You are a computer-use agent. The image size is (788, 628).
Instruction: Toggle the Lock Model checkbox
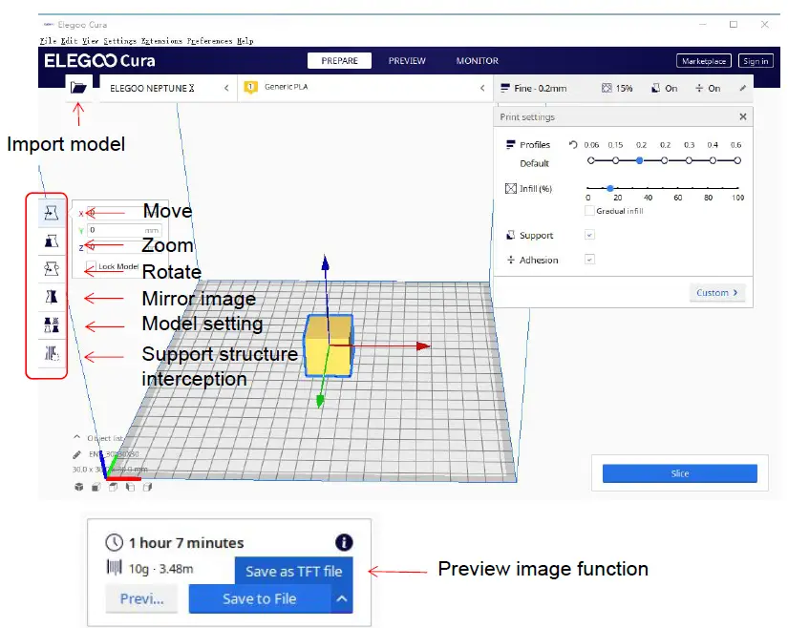click(x=91, y=266)
